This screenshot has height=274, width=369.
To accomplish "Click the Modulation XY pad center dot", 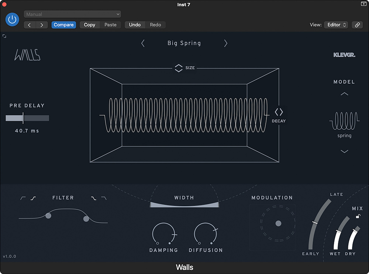I will click(x=278, y=224).
